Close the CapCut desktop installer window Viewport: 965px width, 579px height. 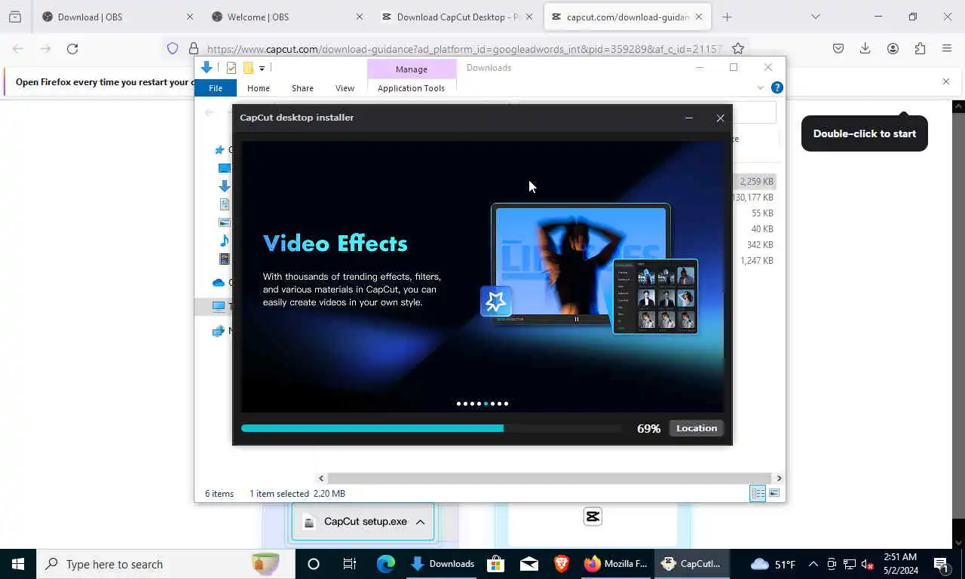tap(720, 118)
